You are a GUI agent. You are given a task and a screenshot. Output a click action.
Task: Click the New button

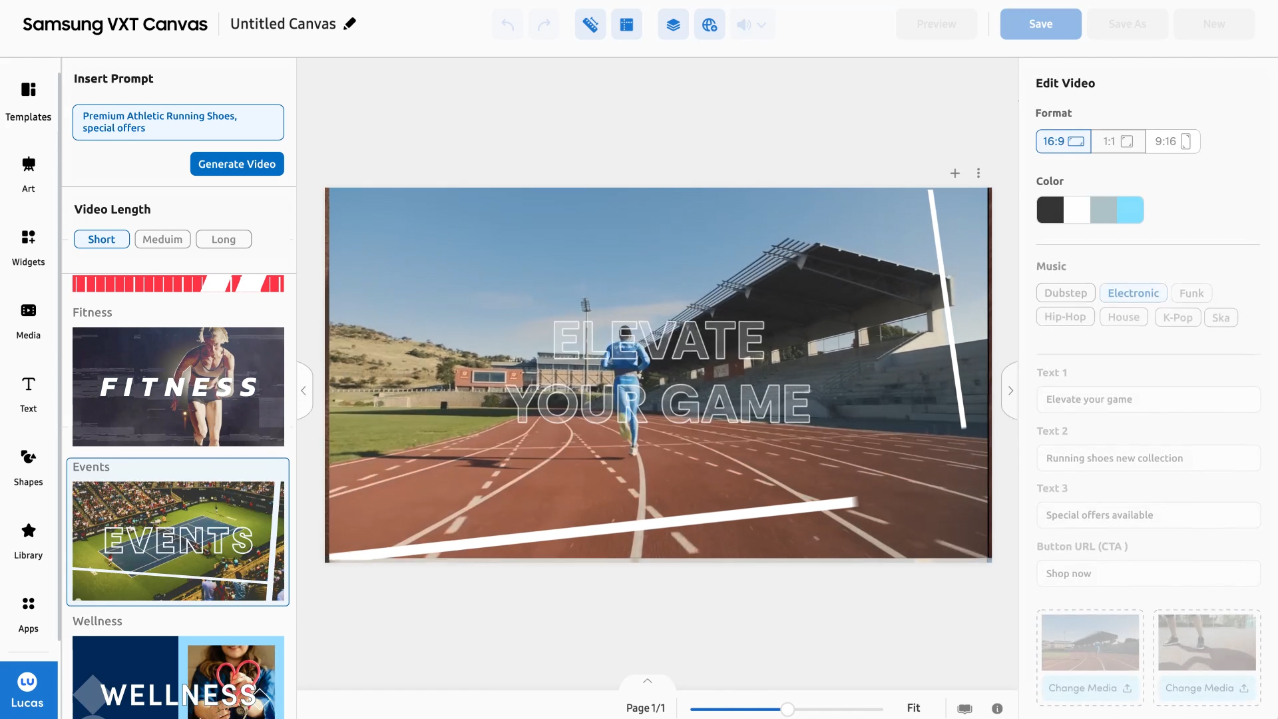1214,24
